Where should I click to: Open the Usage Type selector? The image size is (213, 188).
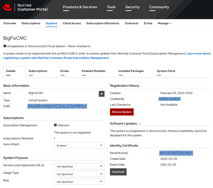pos(79,174)
